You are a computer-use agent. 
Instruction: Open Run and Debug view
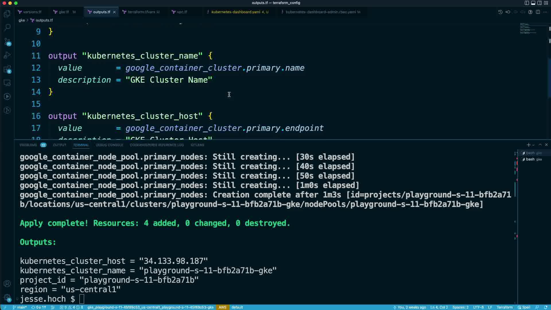(x=7, y=55)
